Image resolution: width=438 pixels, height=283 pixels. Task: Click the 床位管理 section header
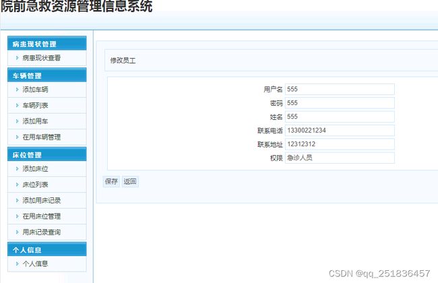(47, 154)
